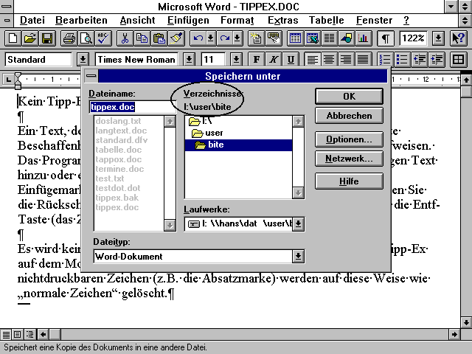
Task: Toggle right text alignment
Action: (346, 59)
